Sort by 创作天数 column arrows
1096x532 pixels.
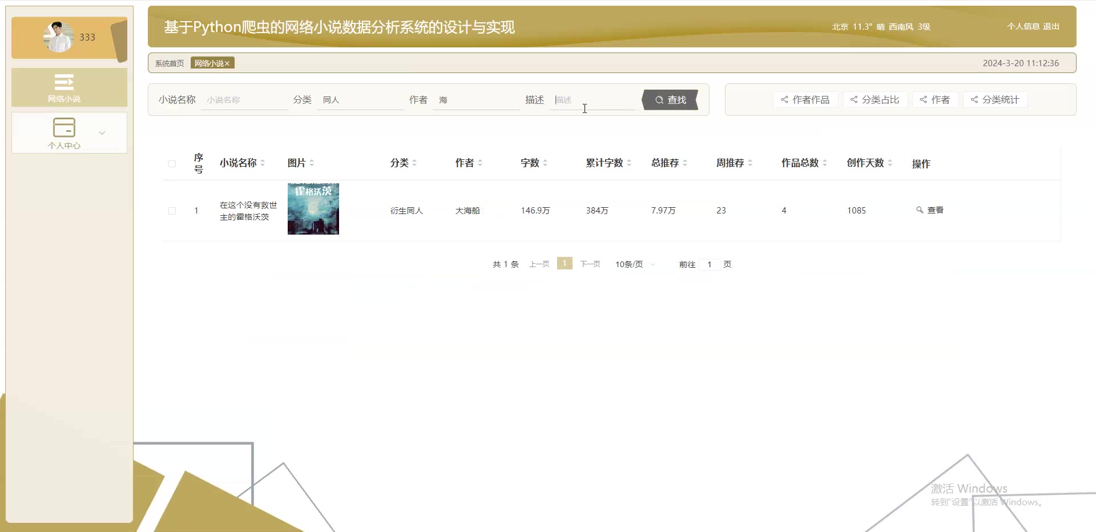point(890,163)
